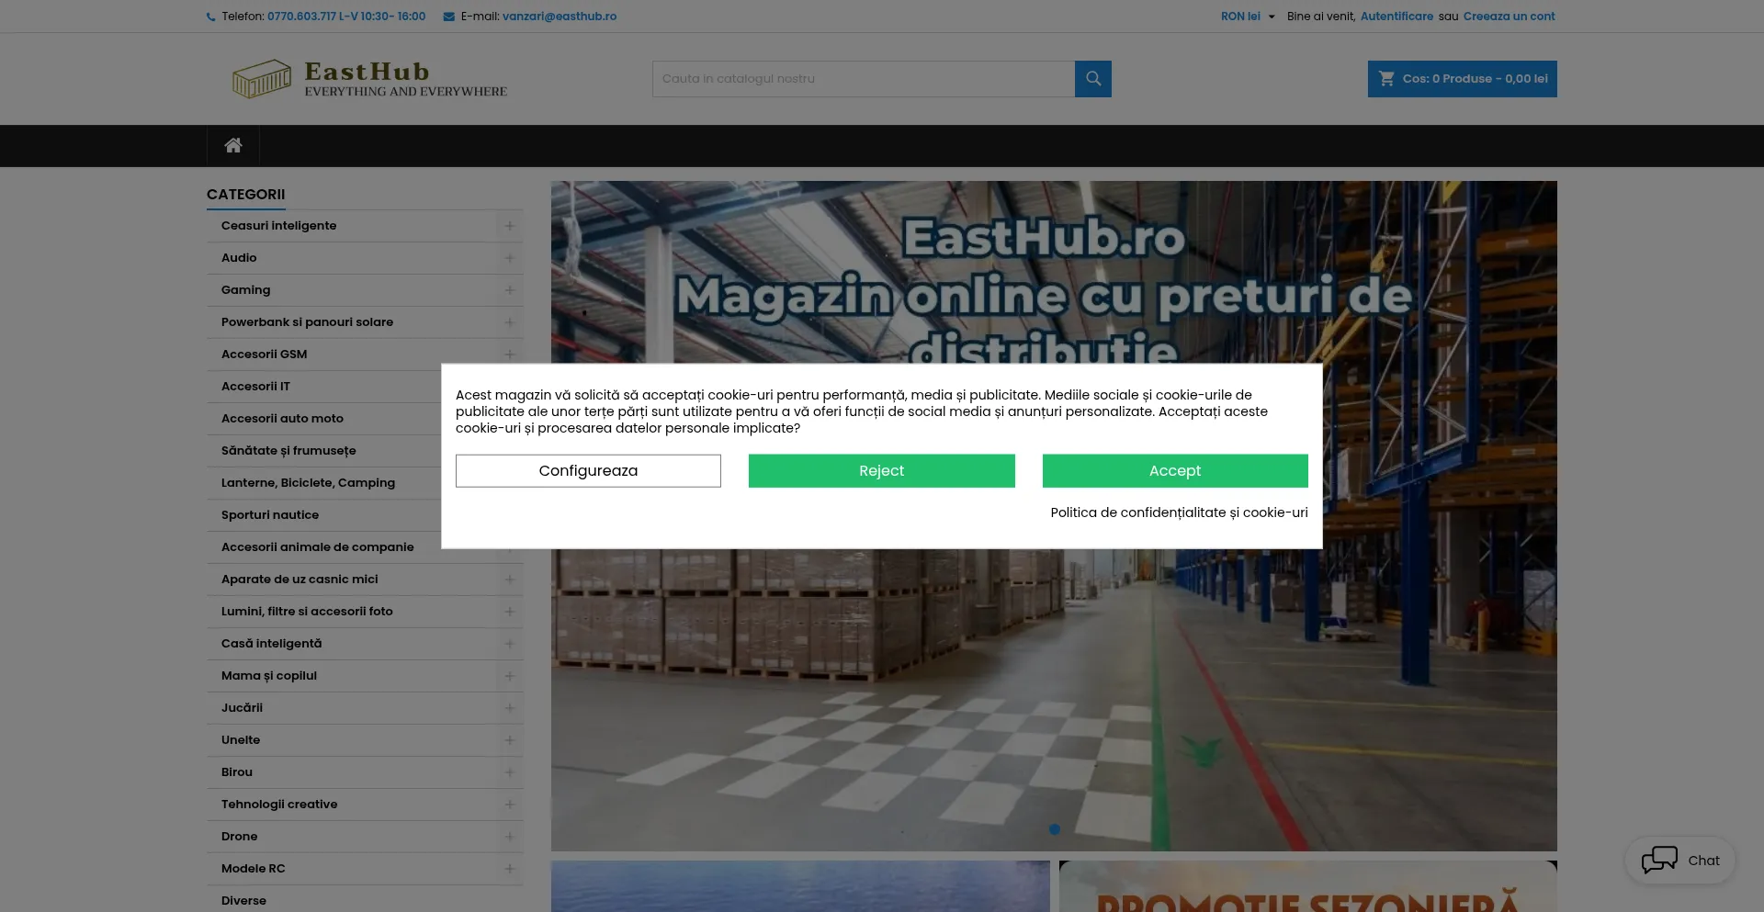1764x912 pixels.
Task: Open Accesorii animale de companie category
Action: [x=317, y=547]
